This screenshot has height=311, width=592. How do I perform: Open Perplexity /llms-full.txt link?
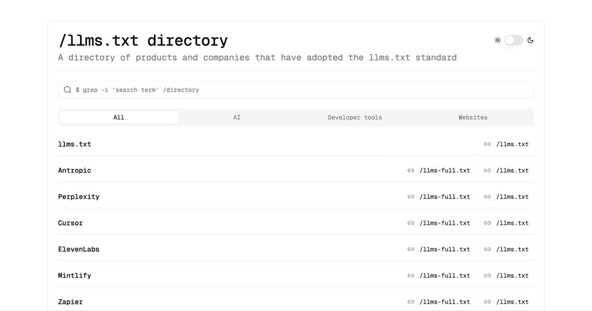(445, 197)
